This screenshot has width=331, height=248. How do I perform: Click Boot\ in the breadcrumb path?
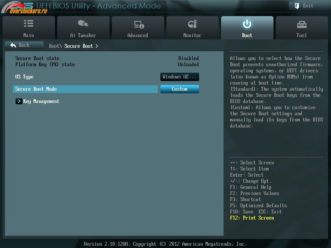click(x=55, y=46)
